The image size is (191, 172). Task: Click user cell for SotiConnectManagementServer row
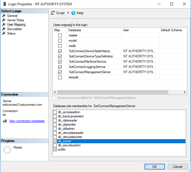pyautogui.click(x=140, y=72)
